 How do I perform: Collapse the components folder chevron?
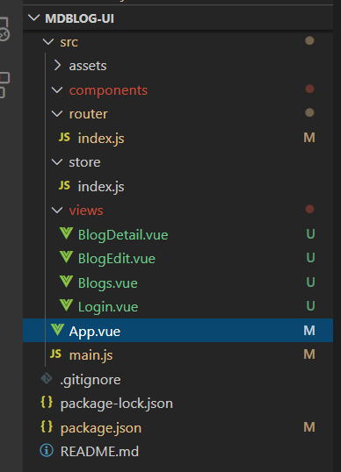(57, 90)
